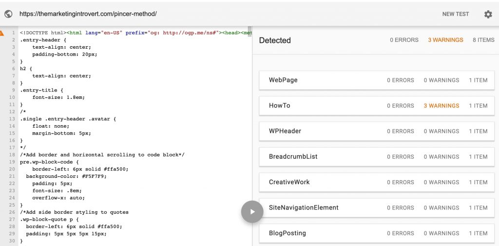
Task: Expand the SiteNavigationElement result card
Action: tap(377, 208)
